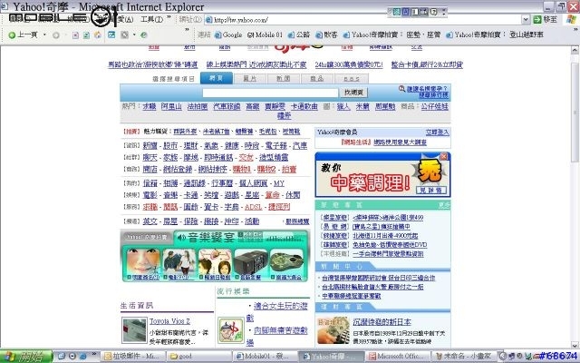This screenshot has width=580, height=363.
Task: Click the address bar URL field
Action: [363, 20]
